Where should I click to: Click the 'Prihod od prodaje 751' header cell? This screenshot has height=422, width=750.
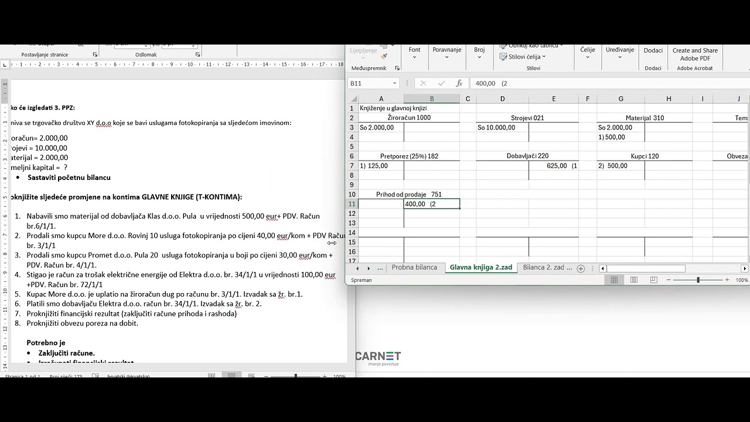point(409,194)
